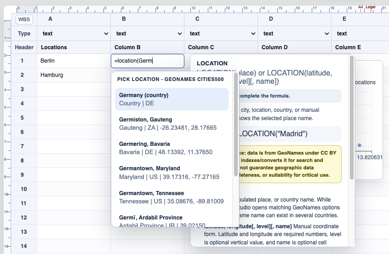This screenshot has height=254, width=389.
Task: Pick Germiston, Gauteng from location list
Action: pos(172,123)
